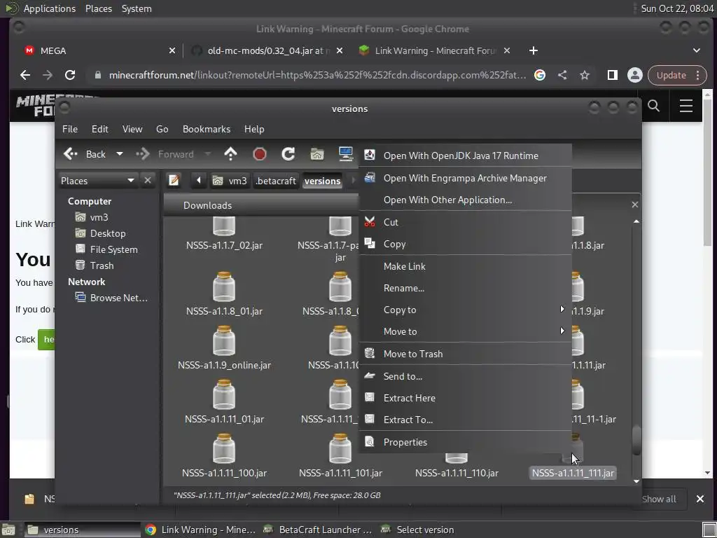Viewport: 717px width, 538px height.
Task: Open the NSSS-a1.1.8_01.jar file icon
Action: click(x=224, y=287)
